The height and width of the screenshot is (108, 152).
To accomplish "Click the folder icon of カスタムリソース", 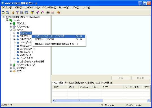I will tap(18, 52).
